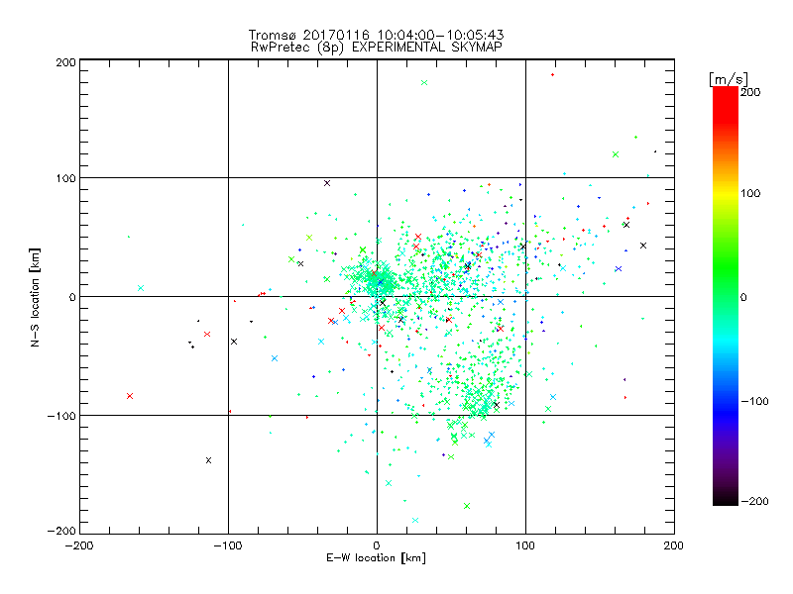Click the black X marker at the upper left just below 100 km N-S
Image resolution: width=793 pixels, height=594 pixels.
(x=327, y=183)
